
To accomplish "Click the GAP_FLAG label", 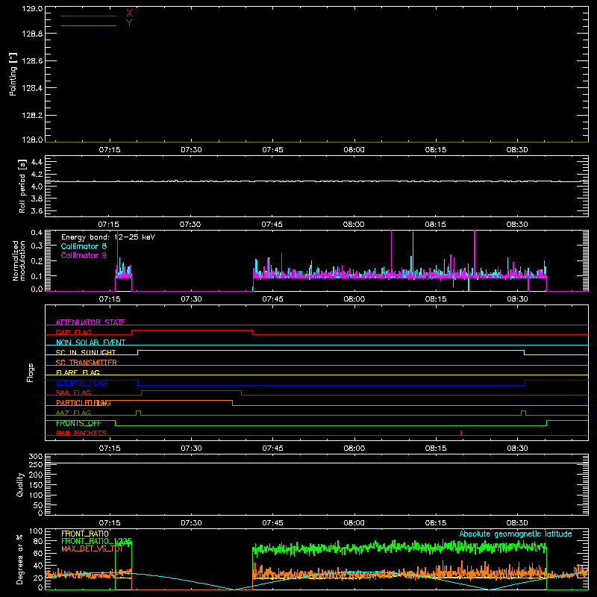I will coord(73,332).
